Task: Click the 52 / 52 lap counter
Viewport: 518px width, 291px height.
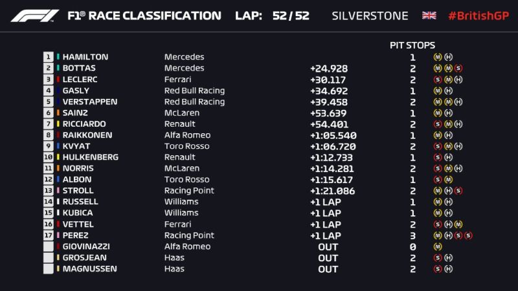Action: pyautogui.click(x=291, y=16)
